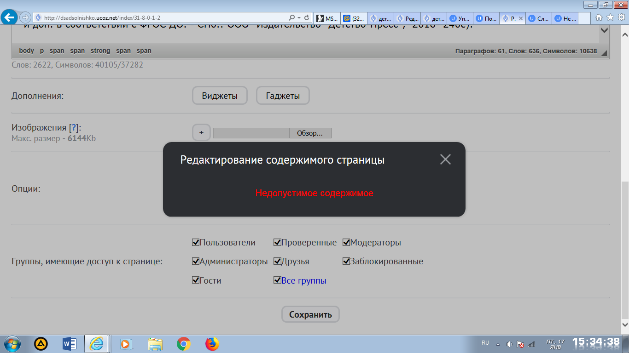
Task: Close the error dialog with X
Action: coord(445,159)
